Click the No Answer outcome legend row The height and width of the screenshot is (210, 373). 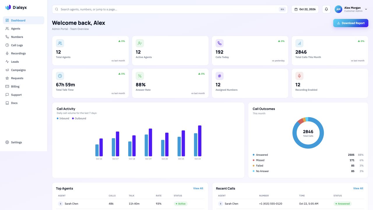pos(308,171)
